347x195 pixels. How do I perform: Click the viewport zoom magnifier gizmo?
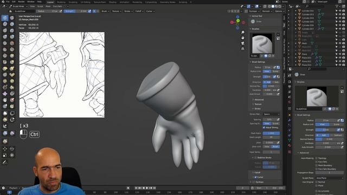click(243, 32)
